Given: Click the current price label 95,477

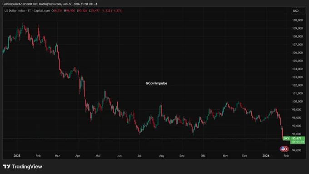Looking at the screenshot, I should pos(297,138).
